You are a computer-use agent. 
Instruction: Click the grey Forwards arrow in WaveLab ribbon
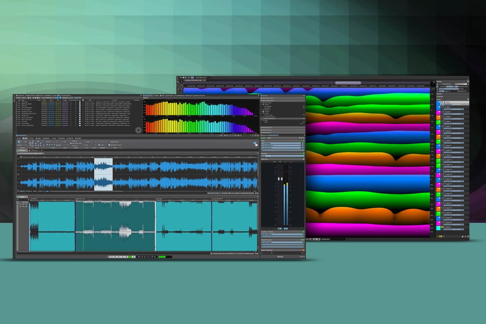point(25,142)
